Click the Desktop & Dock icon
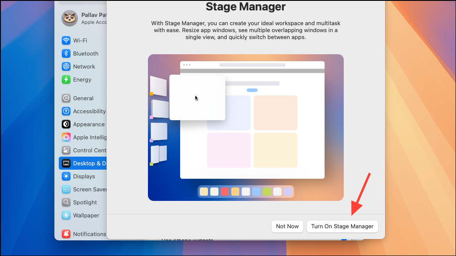This screenshot has width=456, height=256. pyautogui.click(x=66, y=163)
